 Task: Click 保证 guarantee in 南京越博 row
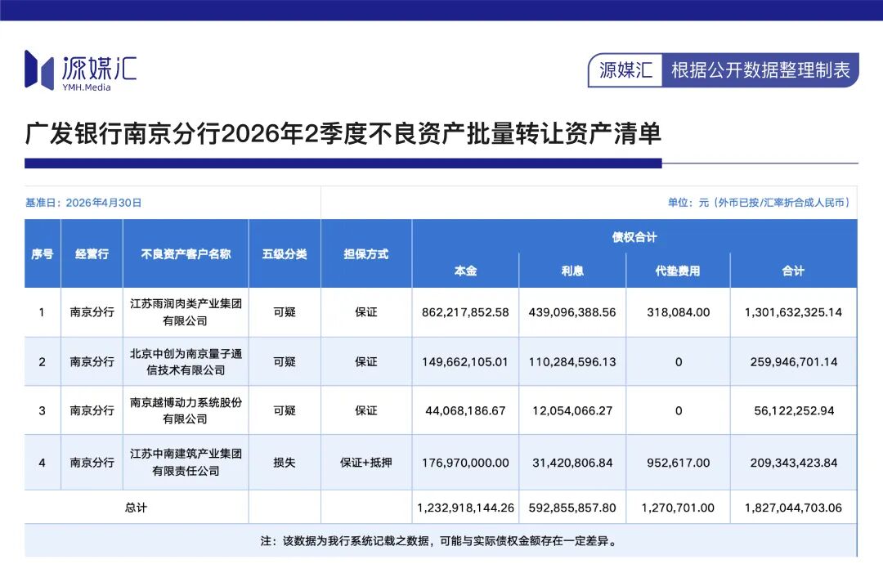click(x=366, y=411)
